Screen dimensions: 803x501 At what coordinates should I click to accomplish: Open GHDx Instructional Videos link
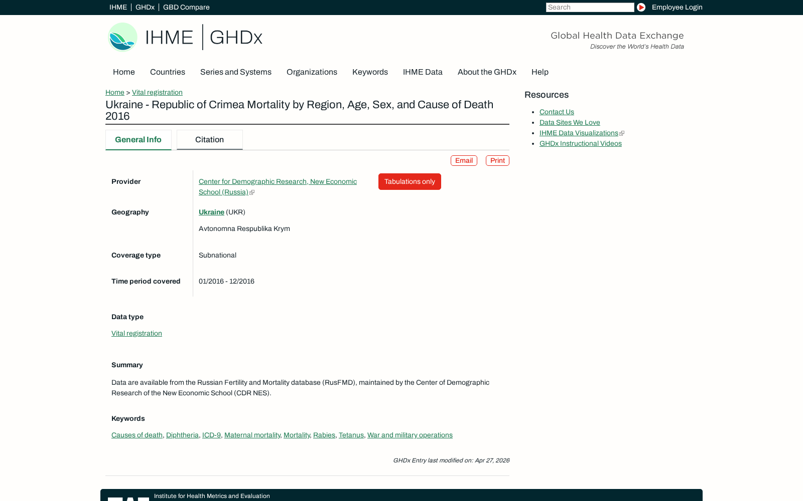point(581,143)
